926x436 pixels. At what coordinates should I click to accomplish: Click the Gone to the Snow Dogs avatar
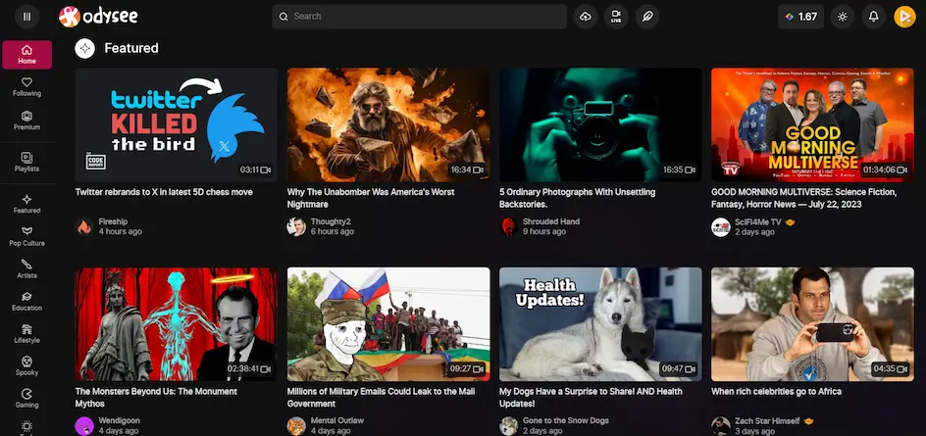[508, 425]
